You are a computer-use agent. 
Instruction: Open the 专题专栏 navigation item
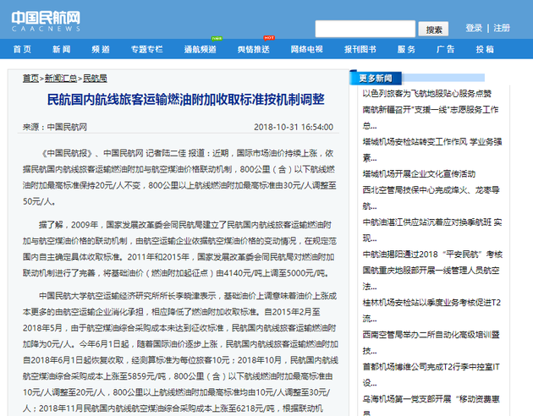(x=147, y=49)
